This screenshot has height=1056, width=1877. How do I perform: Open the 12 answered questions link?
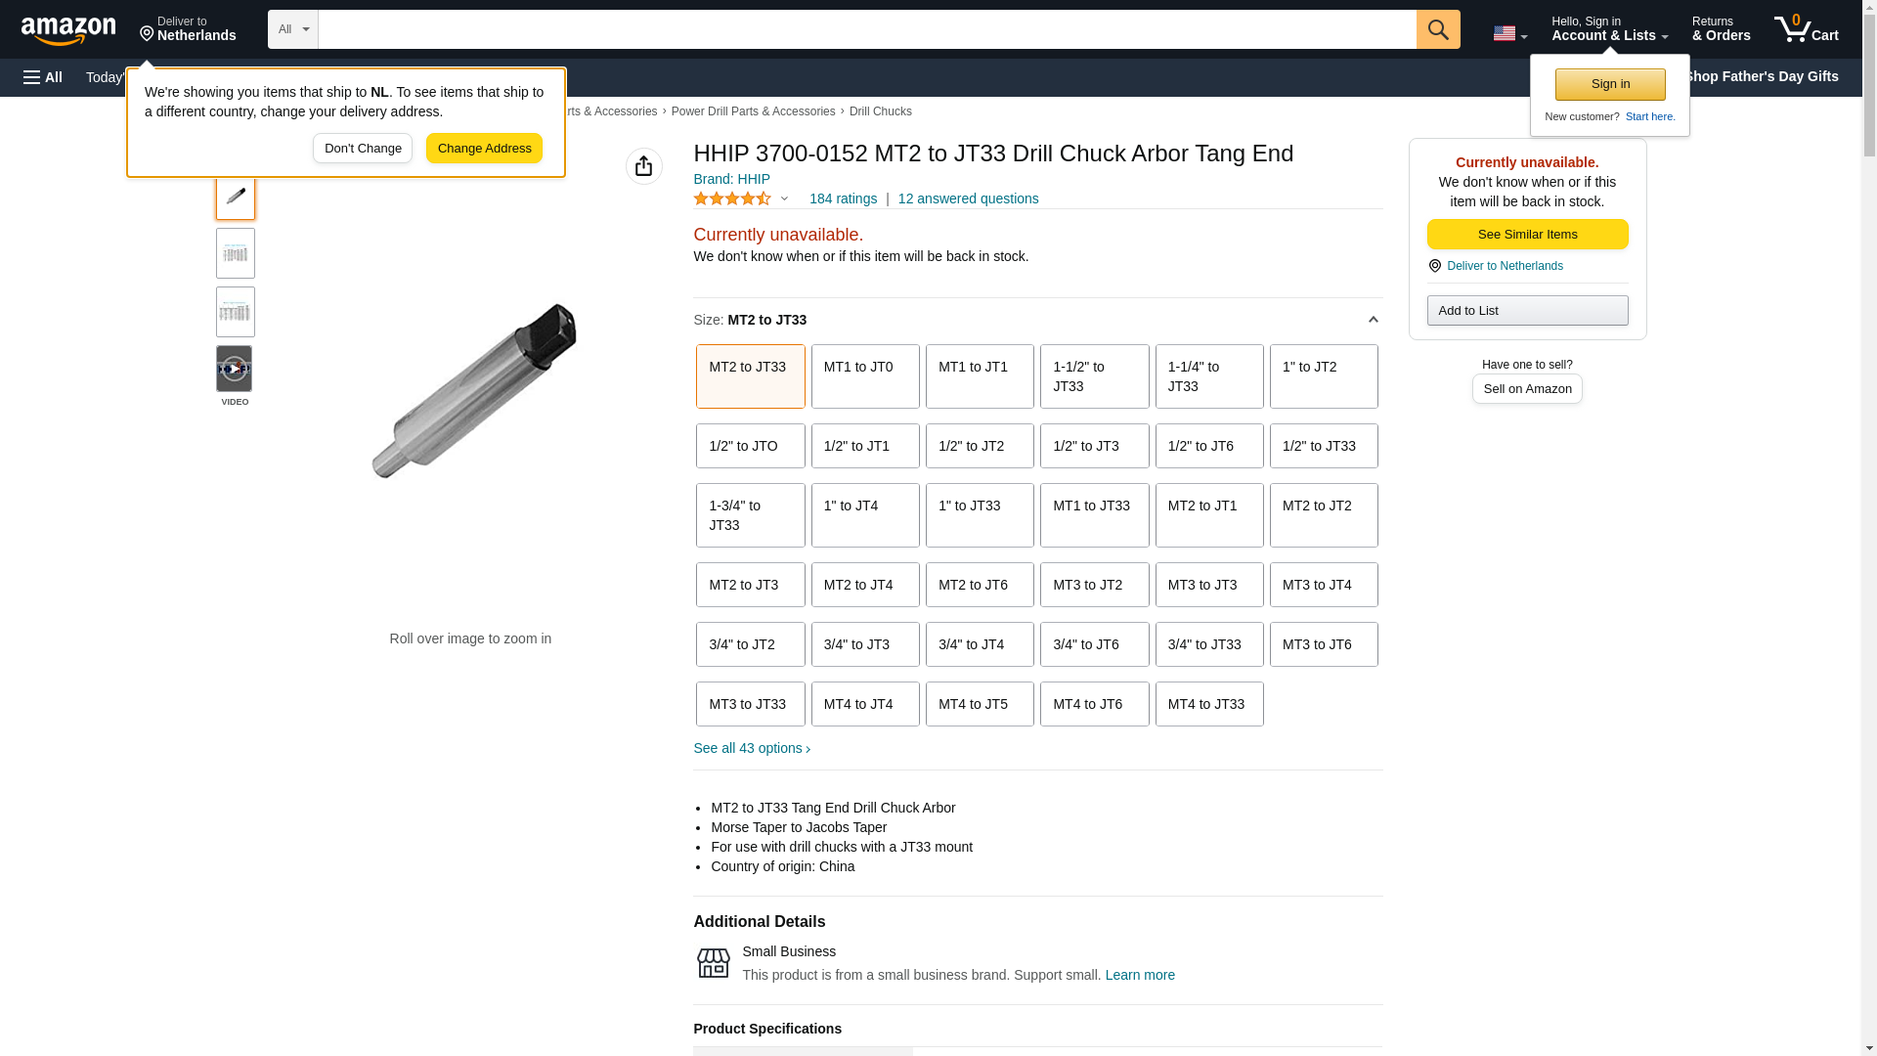[x=968, y=198]
